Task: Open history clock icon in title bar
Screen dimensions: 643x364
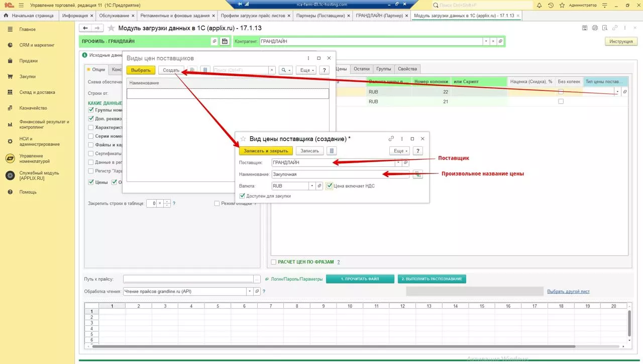Action: coord(551,5)
